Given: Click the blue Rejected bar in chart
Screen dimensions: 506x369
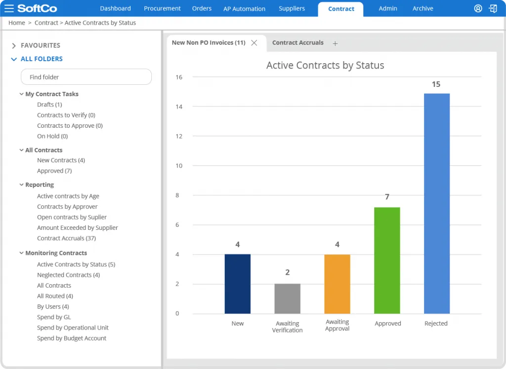Looking at the screenshot, I should point(437,203).
